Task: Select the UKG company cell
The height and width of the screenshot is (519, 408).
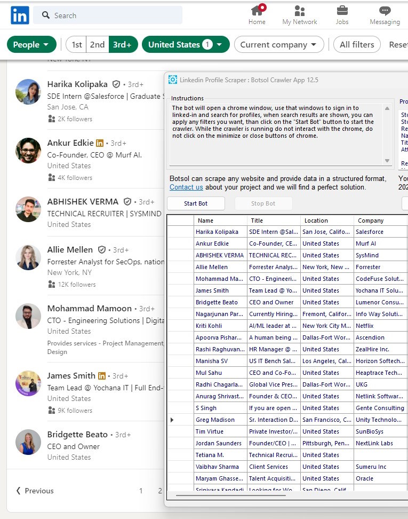Action: (x=381, y=384)
